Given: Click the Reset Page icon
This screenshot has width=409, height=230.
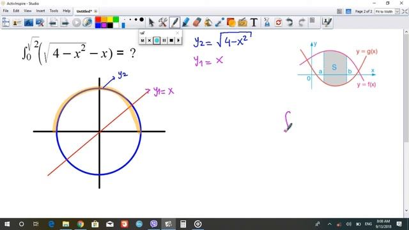Looking at the screenshot, I should pos(279,23).
